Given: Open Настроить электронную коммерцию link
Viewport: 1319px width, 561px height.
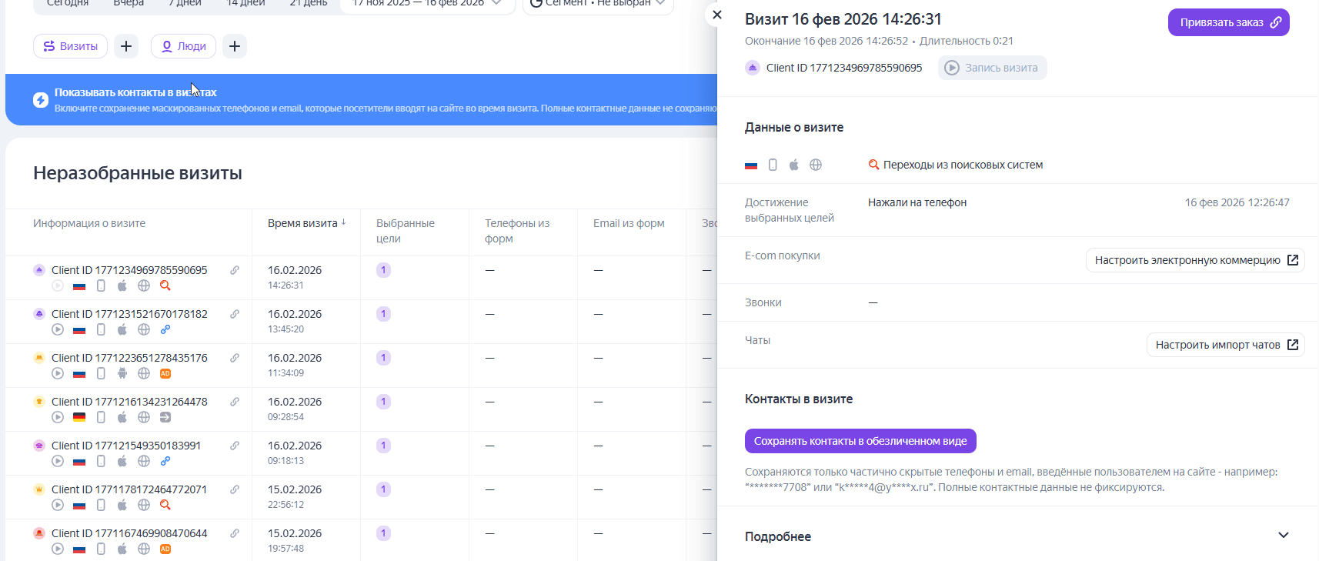Looking at the screenshot, I should click(1194, 260).
